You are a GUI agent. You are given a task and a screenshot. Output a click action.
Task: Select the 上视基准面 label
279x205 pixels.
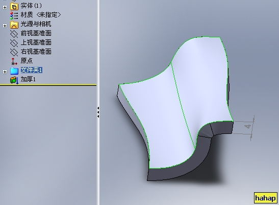pyautogui.click(x=36, y=42)
